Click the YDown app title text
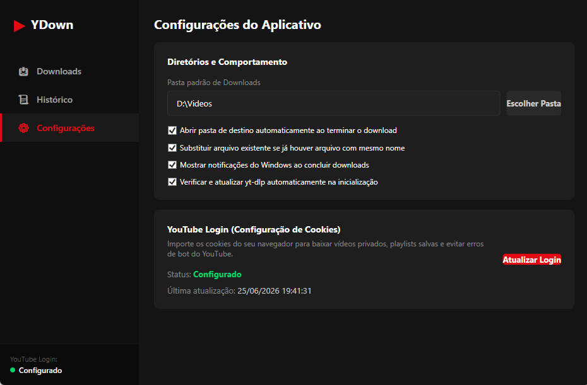 [52, 25]
